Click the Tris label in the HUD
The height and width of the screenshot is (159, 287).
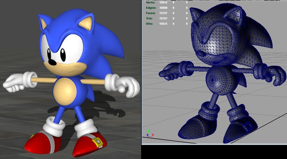click(x=149, y=18)
